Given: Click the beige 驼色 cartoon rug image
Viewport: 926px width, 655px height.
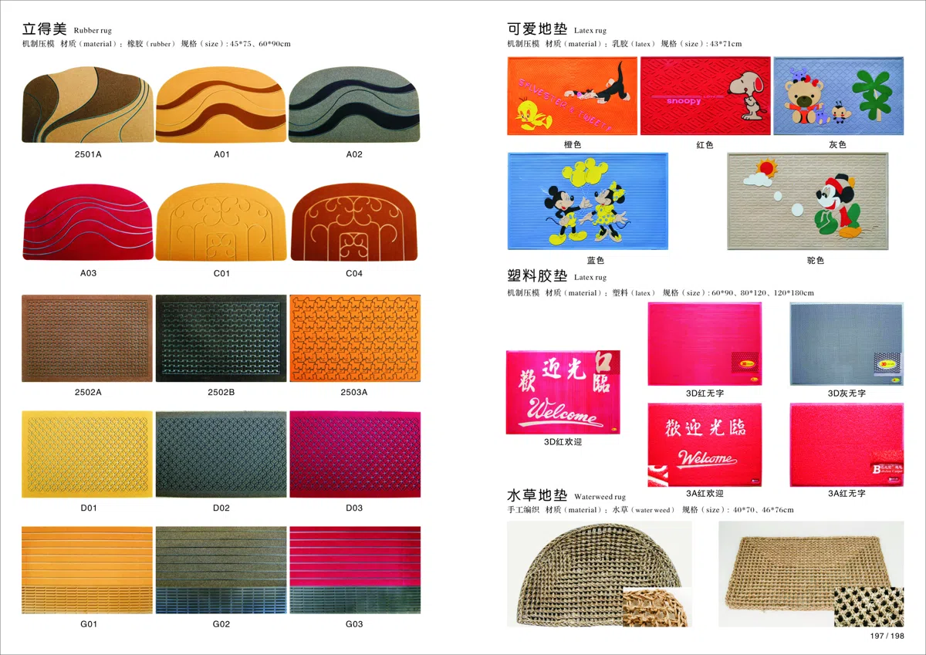Looking at the screenshot, I should pyautogui.click(x=807, y=201).
